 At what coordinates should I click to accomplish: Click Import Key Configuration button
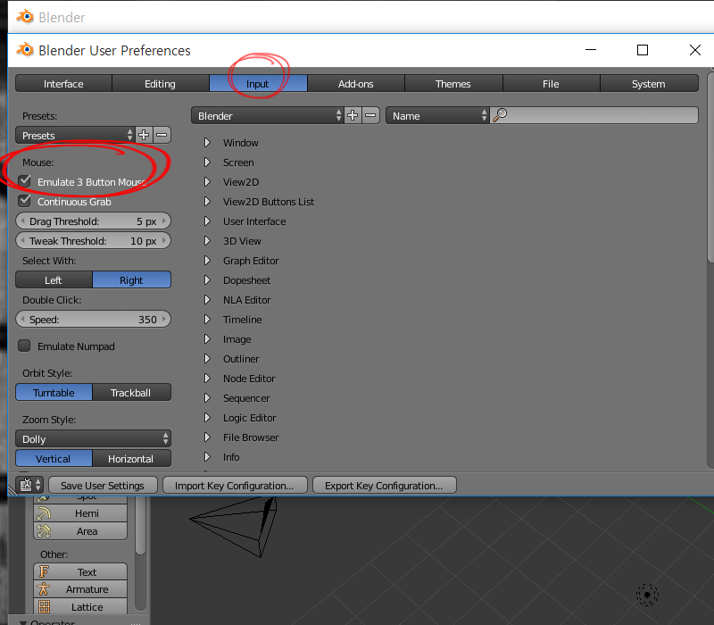coord(235,485)
